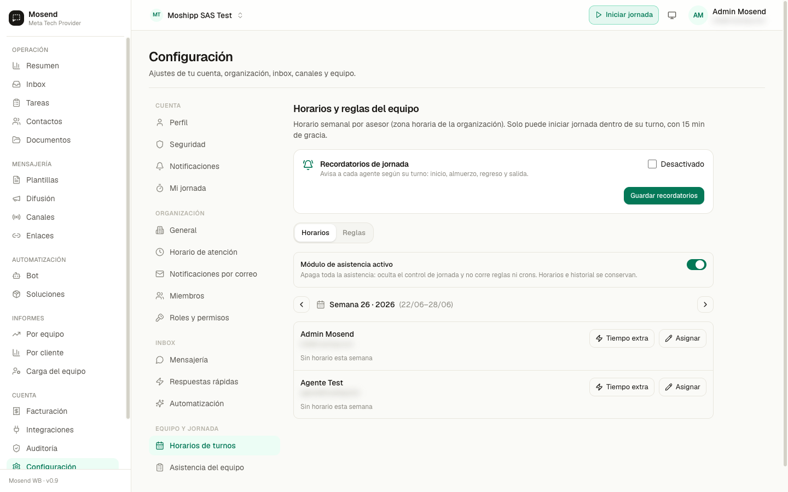Open the Soluciones box icon
788x492 pixels.
point(16,294)
